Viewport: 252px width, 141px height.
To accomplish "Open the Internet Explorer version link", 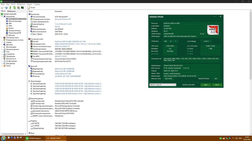I will [x=63, y=24].
